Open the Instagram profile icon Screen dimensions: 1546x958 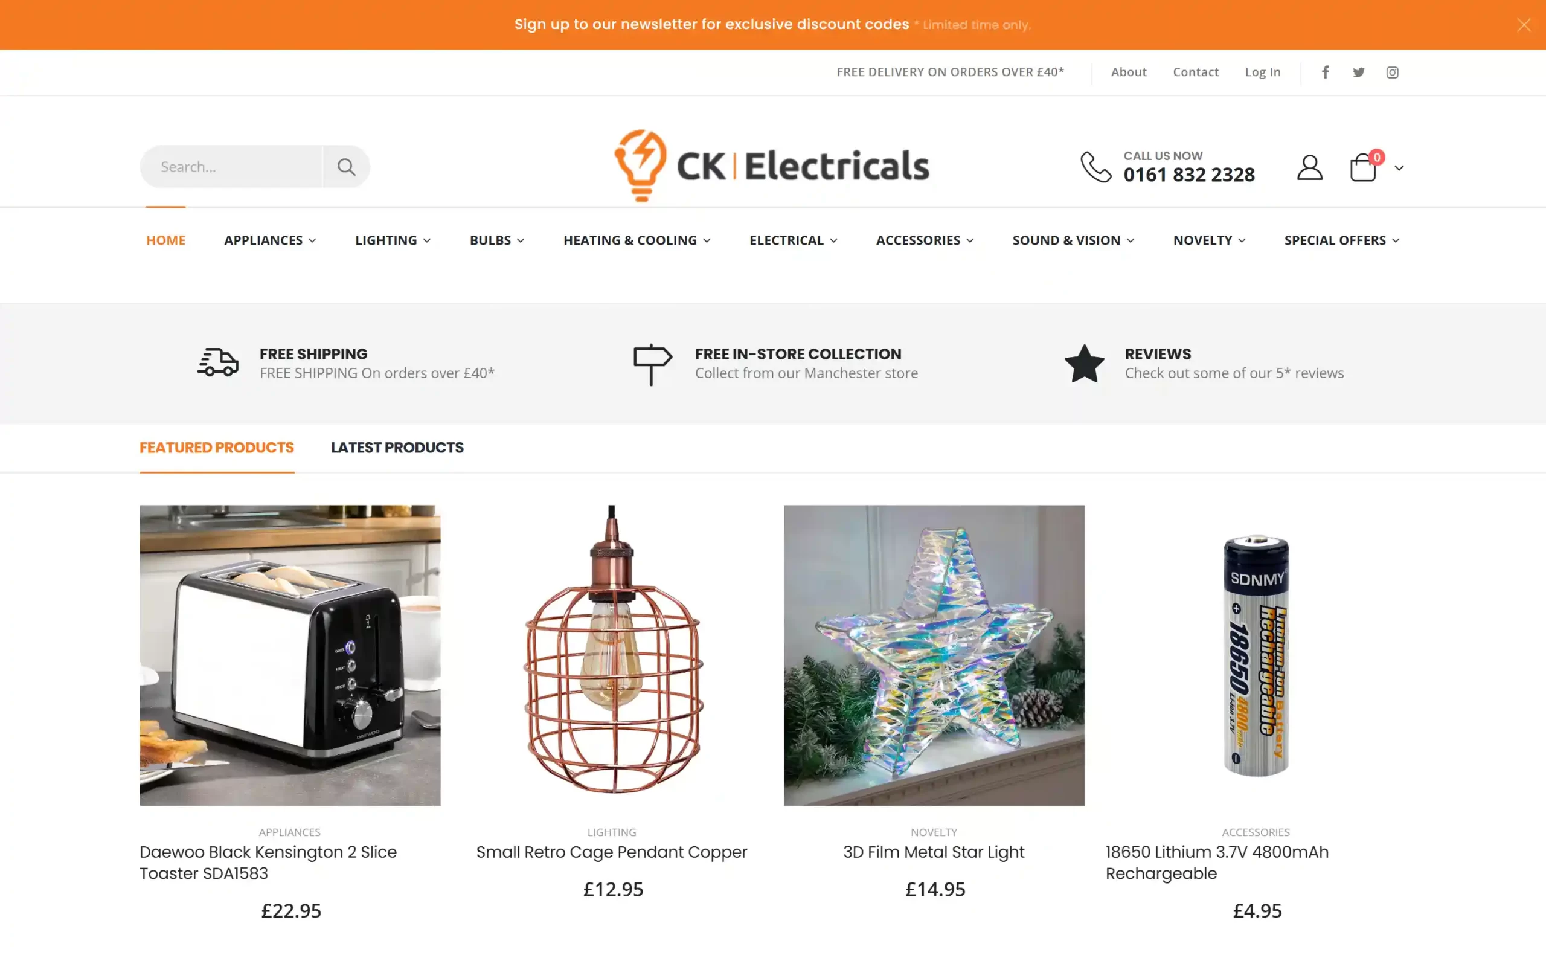[x=1392, y=72]
